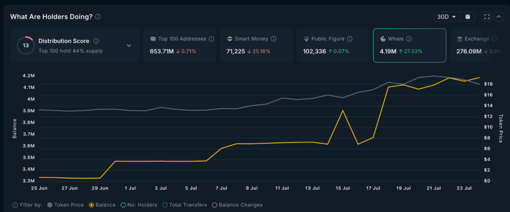
Task: Open the 30D time range dropdown
Action: click(x=447, y=17)
